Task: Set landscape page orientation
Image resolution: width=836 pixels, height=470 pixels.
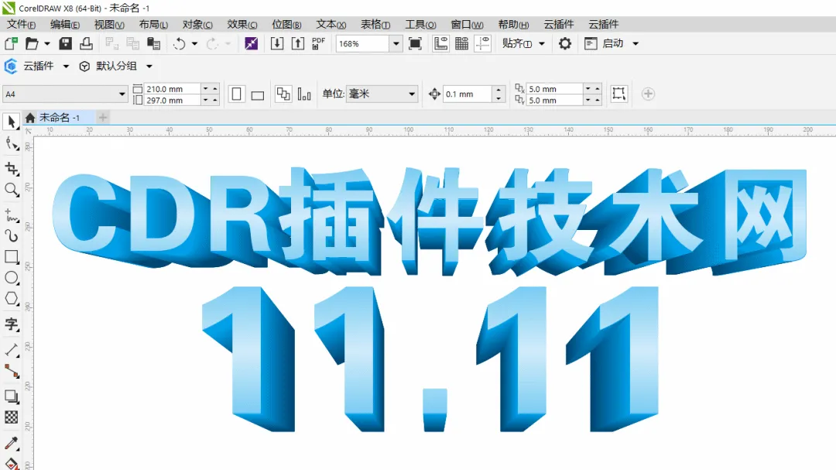Action: pyautogui.click(x=258, y=94)
